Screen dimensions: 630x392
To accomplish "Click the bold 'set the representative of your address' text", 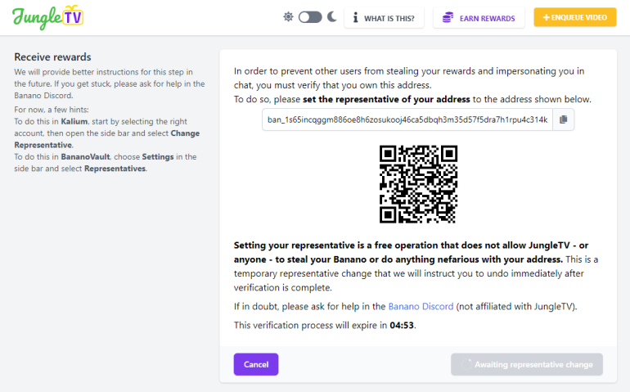I will tap(386, 99).
